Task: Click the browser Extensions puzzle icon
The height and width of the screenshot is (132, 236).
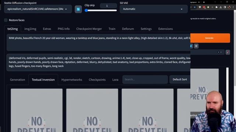Action: [216, 7]
